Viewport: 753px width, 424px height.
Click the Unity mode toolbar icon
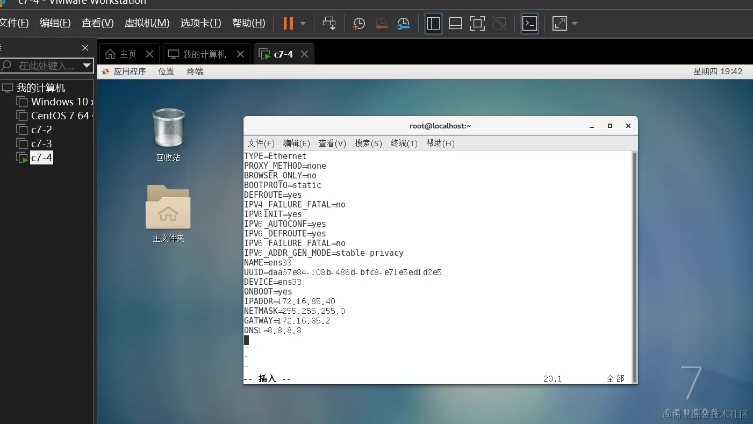pos(499,23)
